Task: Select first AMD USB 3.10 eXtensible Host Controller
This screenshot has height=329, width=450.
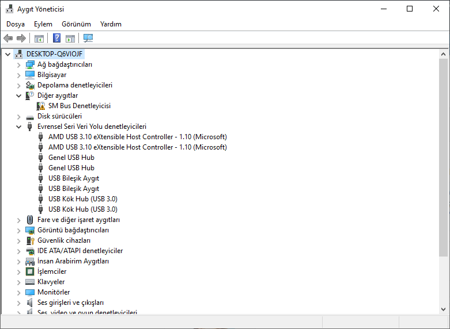Action: click(x=138, y=137)
